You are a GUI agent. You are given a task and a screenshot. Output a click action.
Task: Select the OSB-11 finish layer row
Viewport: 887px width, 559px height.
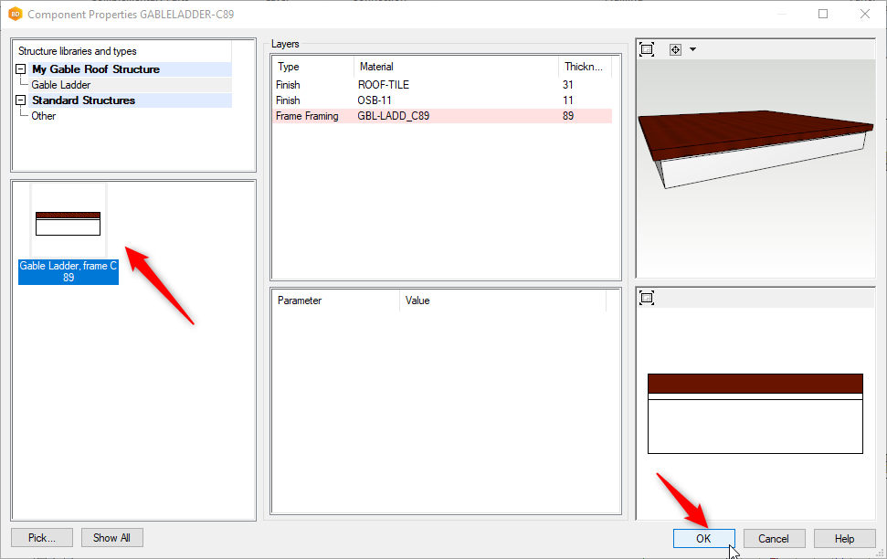click(442, 100)
